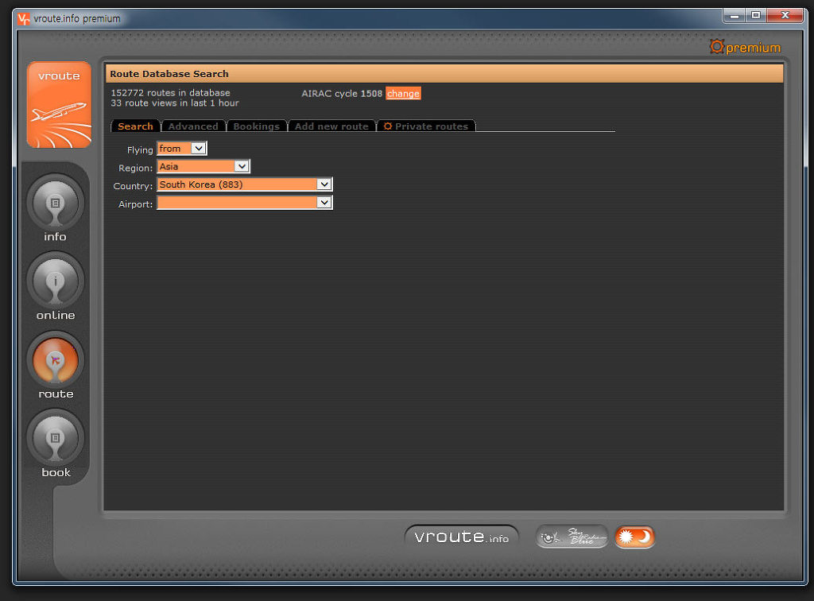This screenshot has height=601, width=814.
Task: Click '152772 routes in database' text
Action: [x=170, y=93]
